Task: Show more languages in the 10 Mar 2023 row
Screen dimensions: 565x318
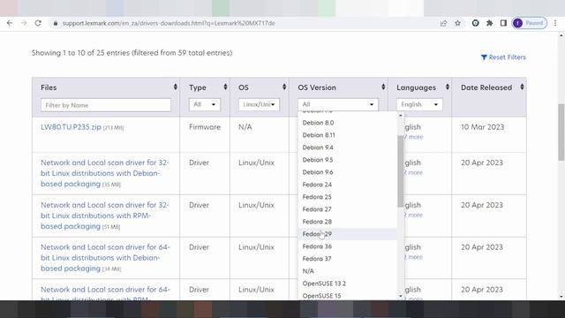Action: click(x=414, y=137)
